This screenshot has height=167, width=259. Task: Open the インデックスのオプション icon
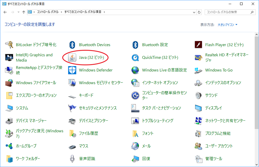click(x=198, y=83)
